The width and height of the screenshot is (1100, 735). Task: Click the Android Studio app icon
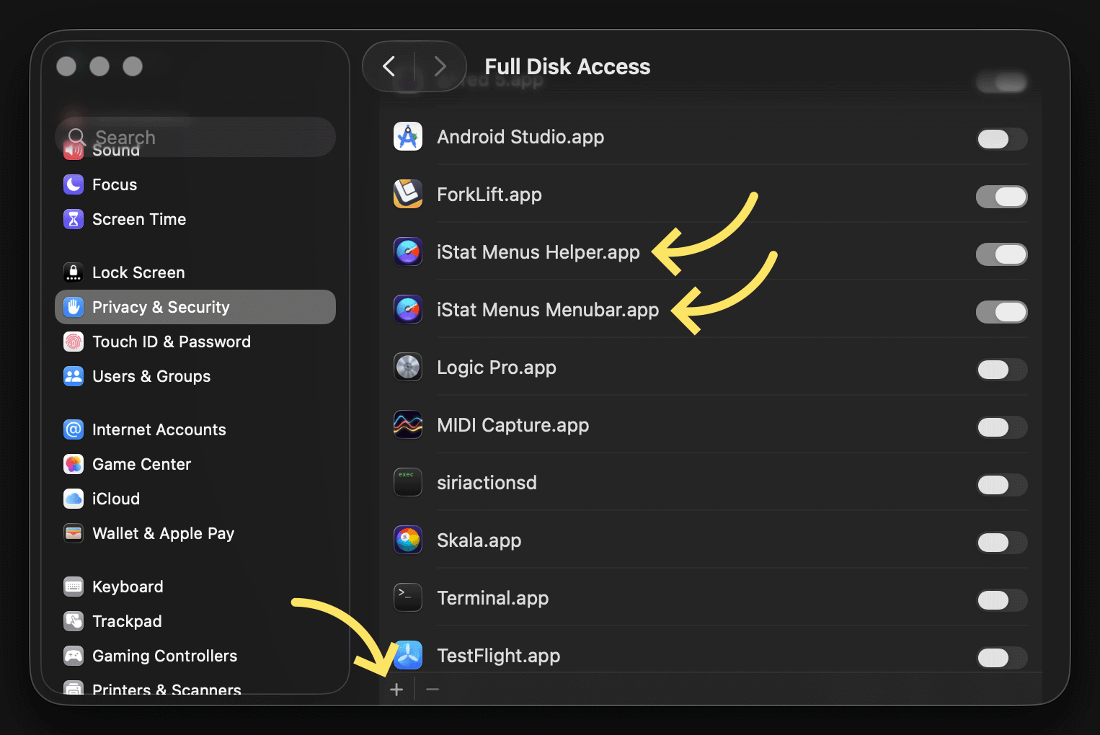pos(408,137)
